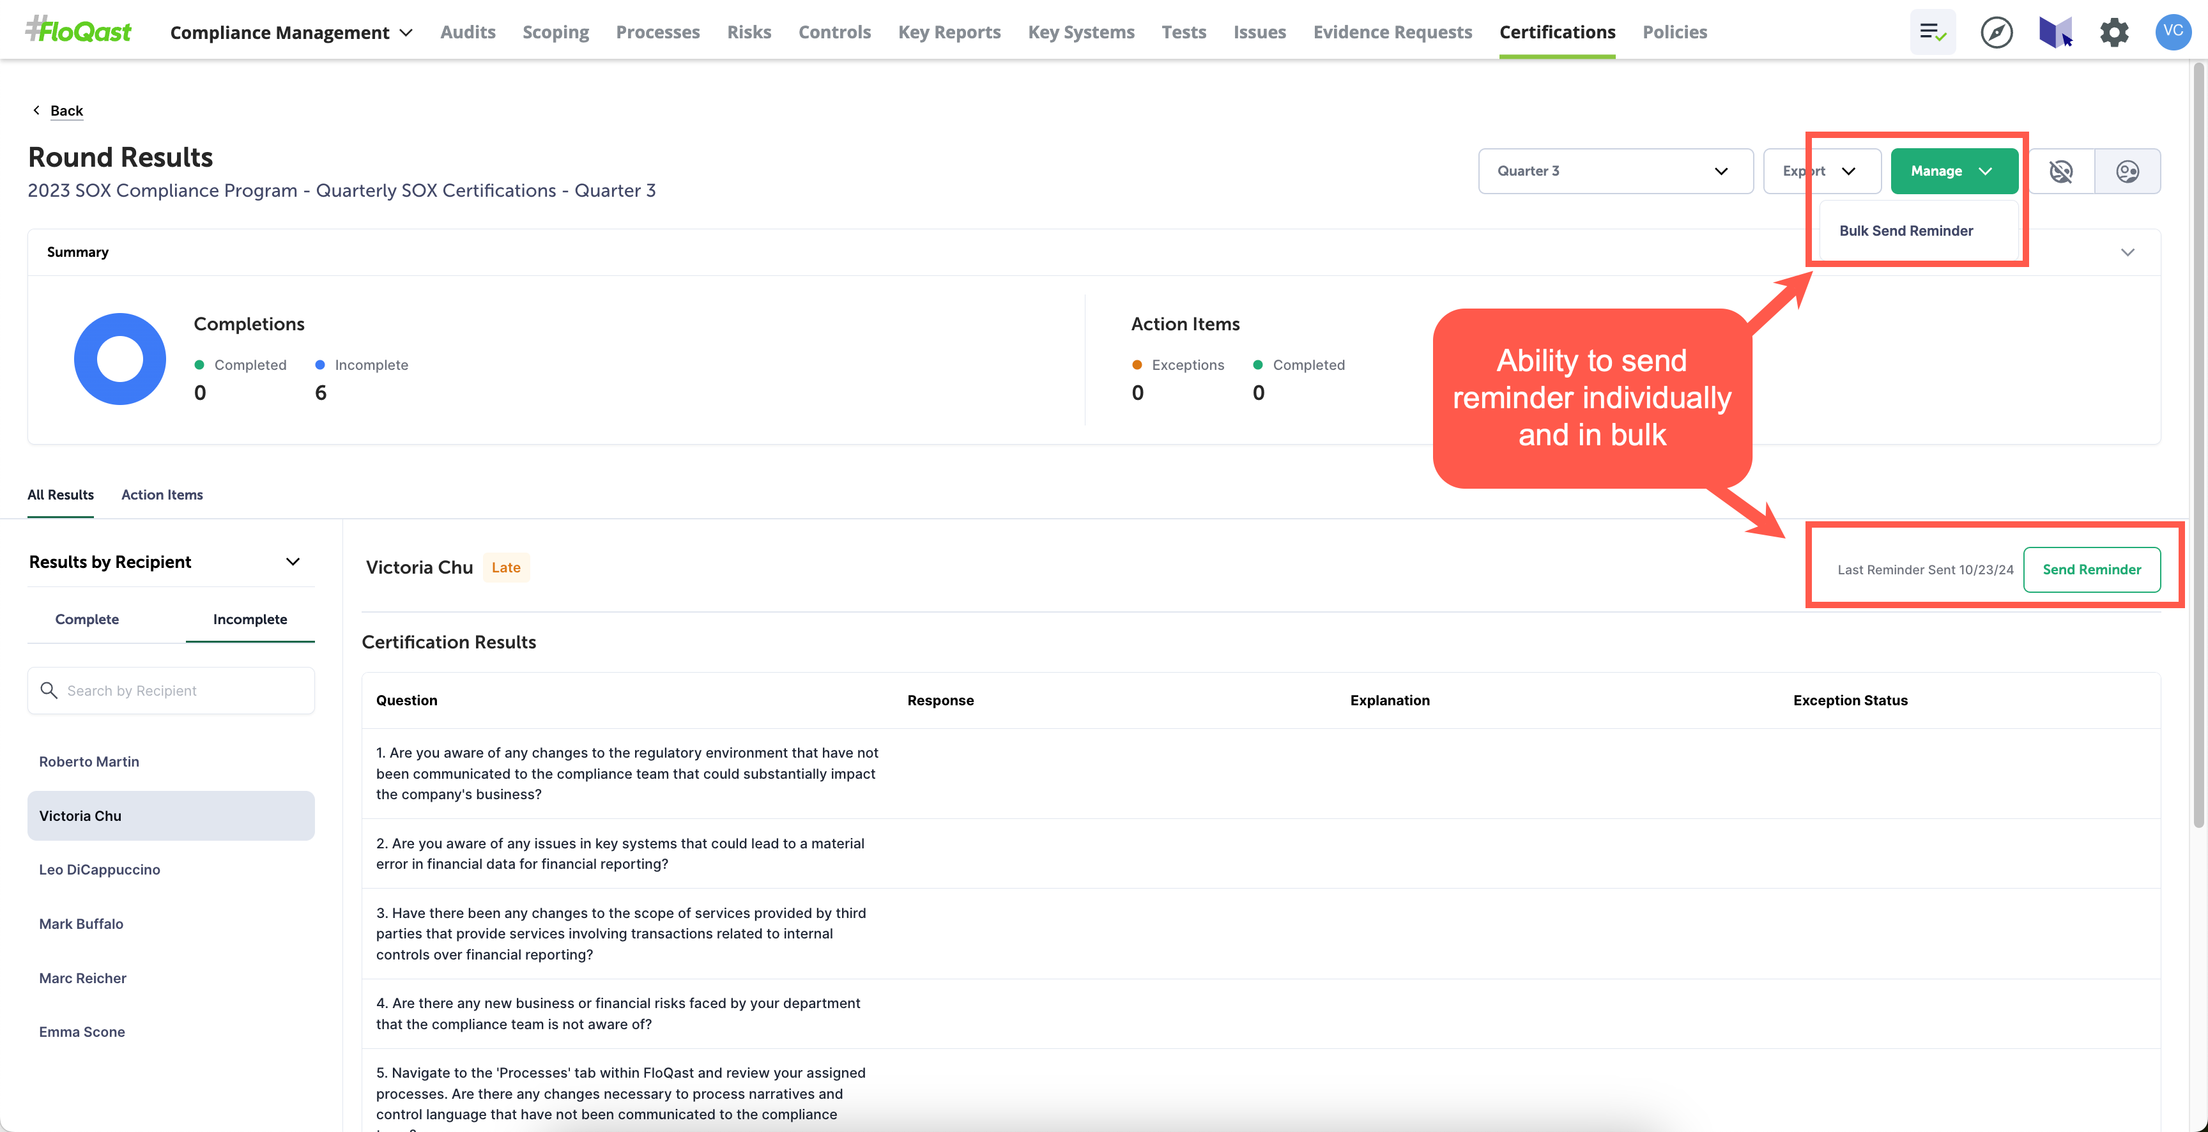Viewport: 2208px width, 1132px height.
Task: Go to the Processes tab
Action: coord(657,32)
